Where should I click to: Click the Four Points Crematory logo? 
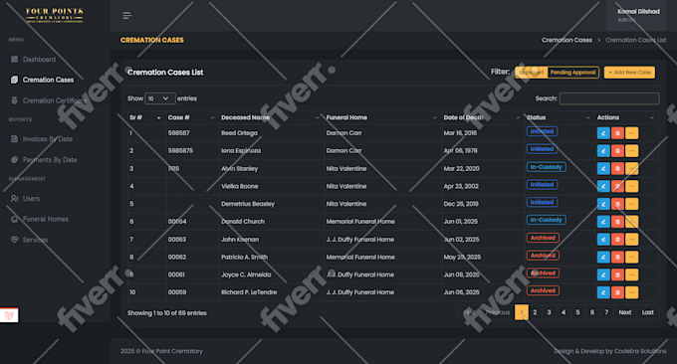(55, 15)
